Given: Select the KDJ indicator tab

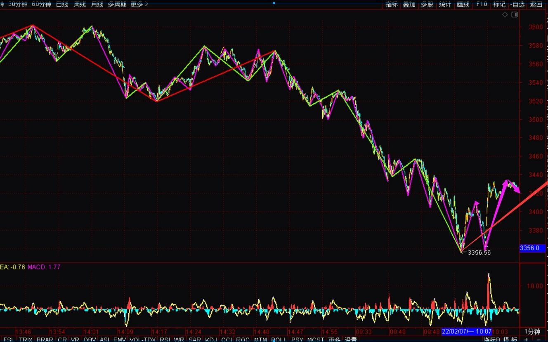Looking at the screenshot, I should (x=211, y=340).
